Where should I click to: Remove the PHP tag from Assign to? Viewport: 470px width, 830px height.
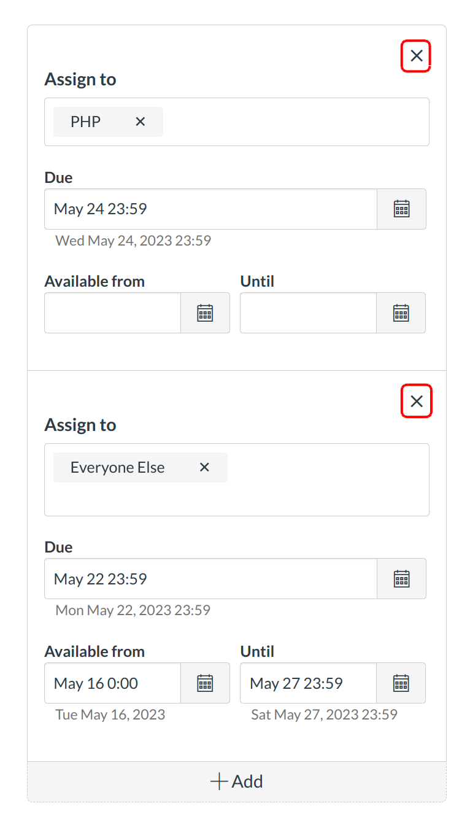point(141,122)
